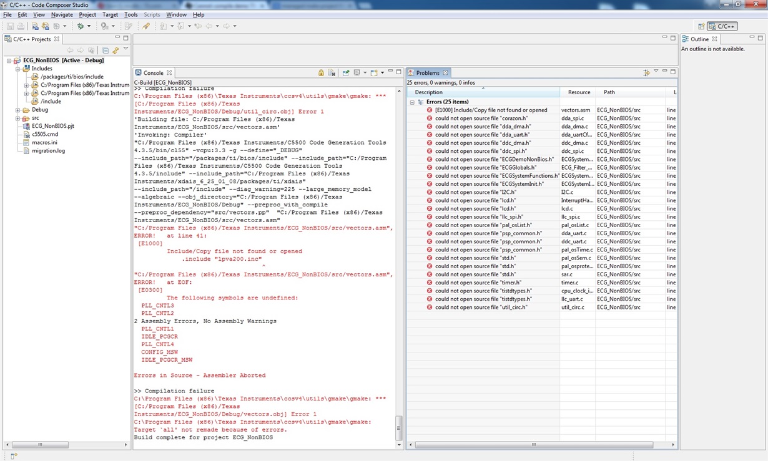Click the Problems view filter configuration icon

click(646, 73)
